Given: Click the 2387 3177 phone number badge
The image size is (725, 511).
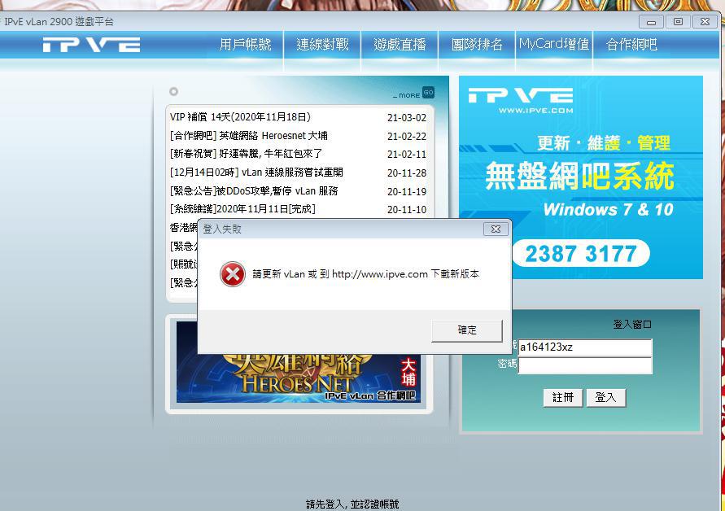Looking at the screenshot, I should click(x=581, y=253).
